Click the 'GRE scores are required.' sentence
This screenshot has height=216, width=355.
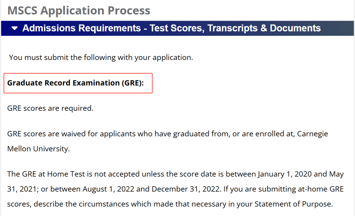(x=50, y=108)
